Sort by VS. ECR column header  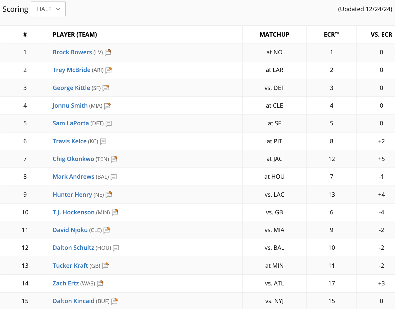coord(381,34)
